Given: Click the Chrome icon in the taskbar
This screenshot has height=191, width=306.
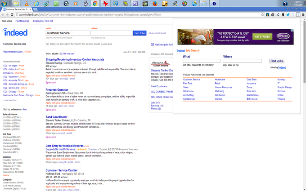Looking at the screenshot, I should [x=95, y=3].
